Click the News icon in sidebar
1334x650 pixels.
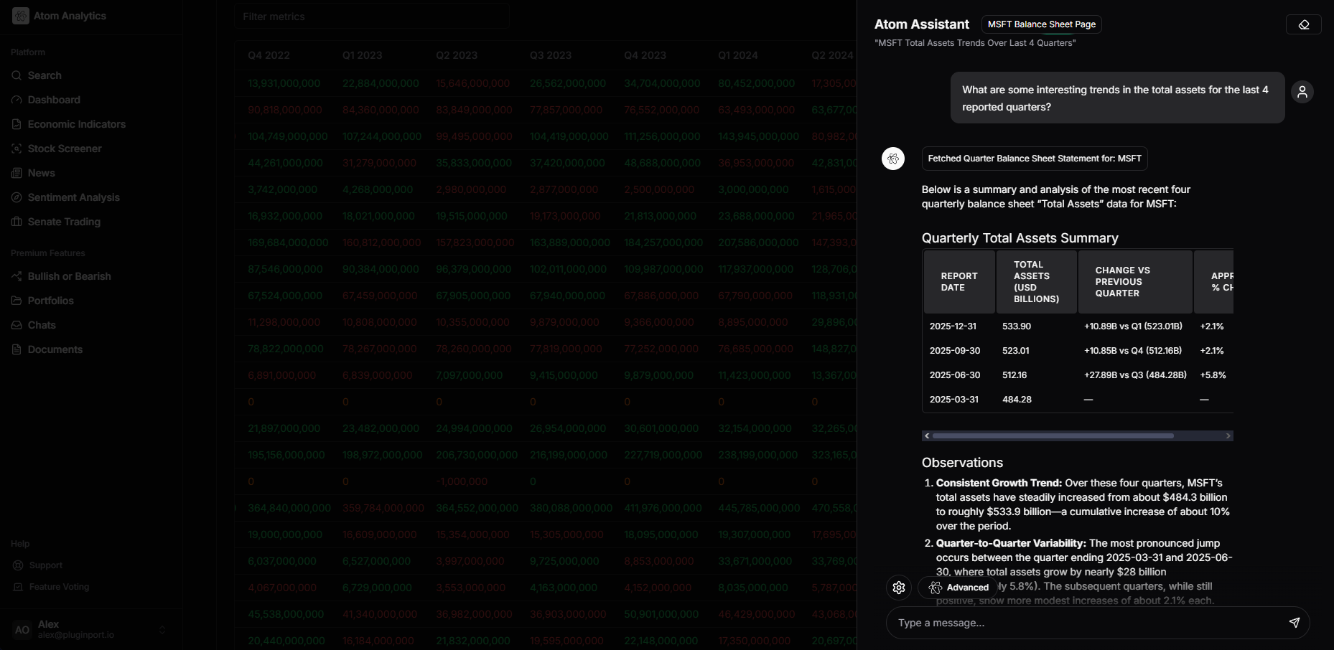pyautogui.click(x=17, y=173)
